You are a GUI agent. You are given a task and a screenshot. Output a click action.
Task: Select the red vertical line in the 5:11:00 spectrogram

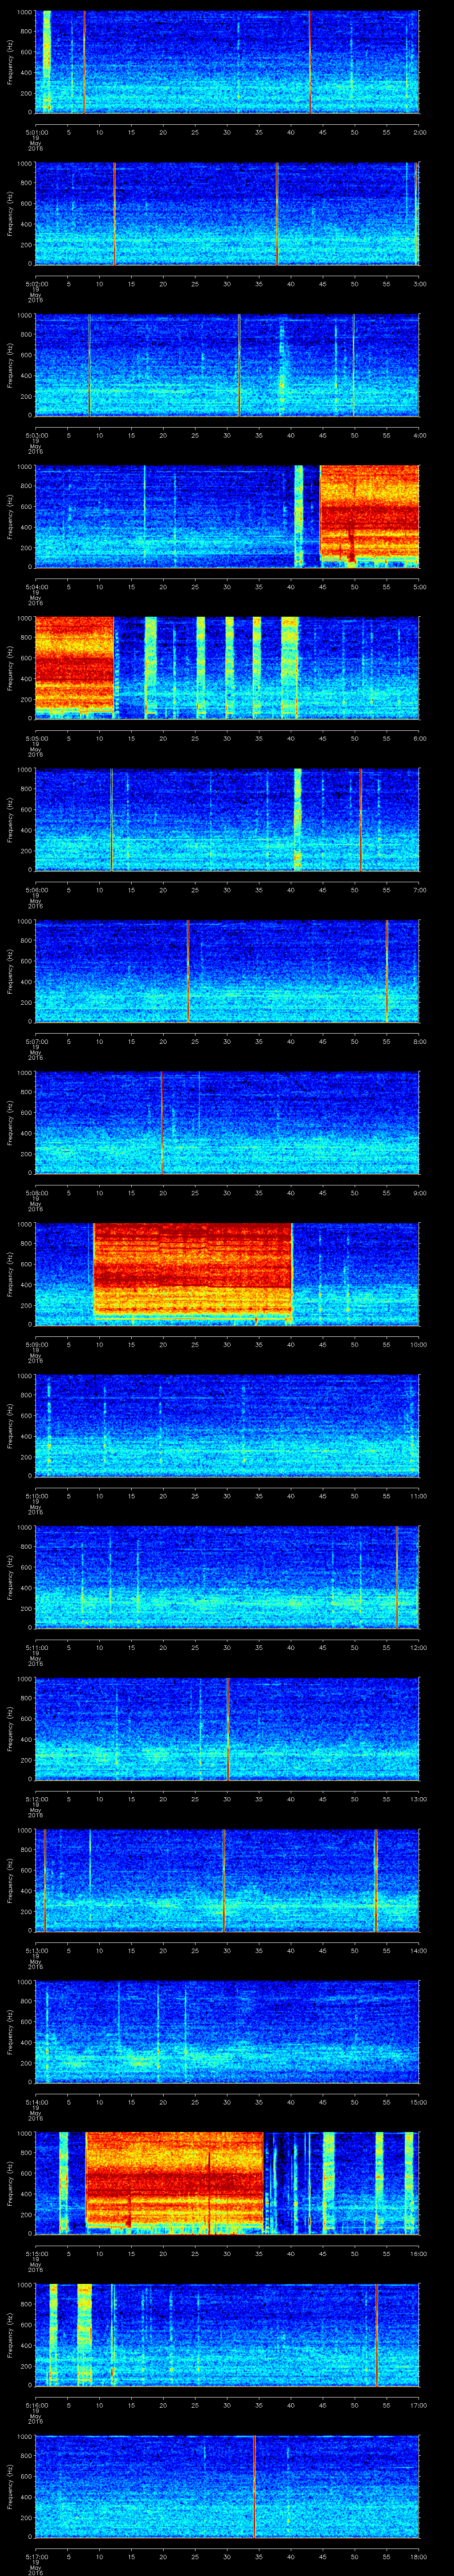(397, 1576)
